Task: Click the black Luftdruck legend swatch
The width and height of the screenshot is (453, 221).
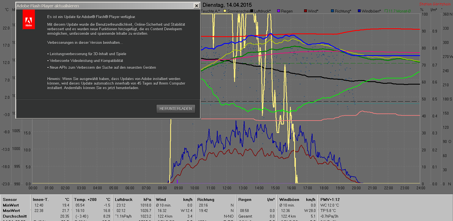Action: (x=252, y=11)
